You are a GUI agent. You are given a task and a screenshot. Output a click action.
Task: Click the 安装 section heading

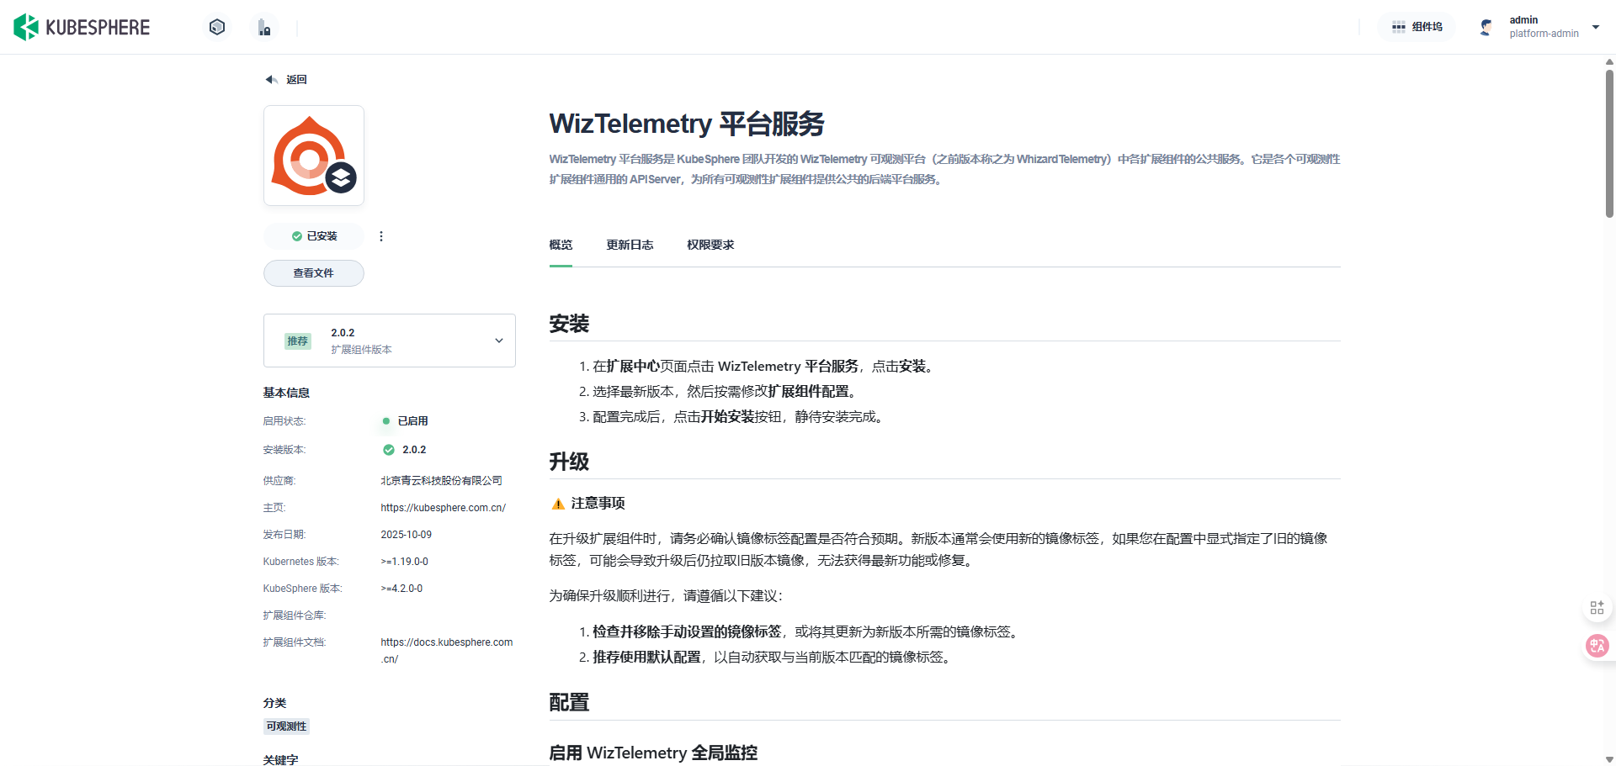[569, 324]
